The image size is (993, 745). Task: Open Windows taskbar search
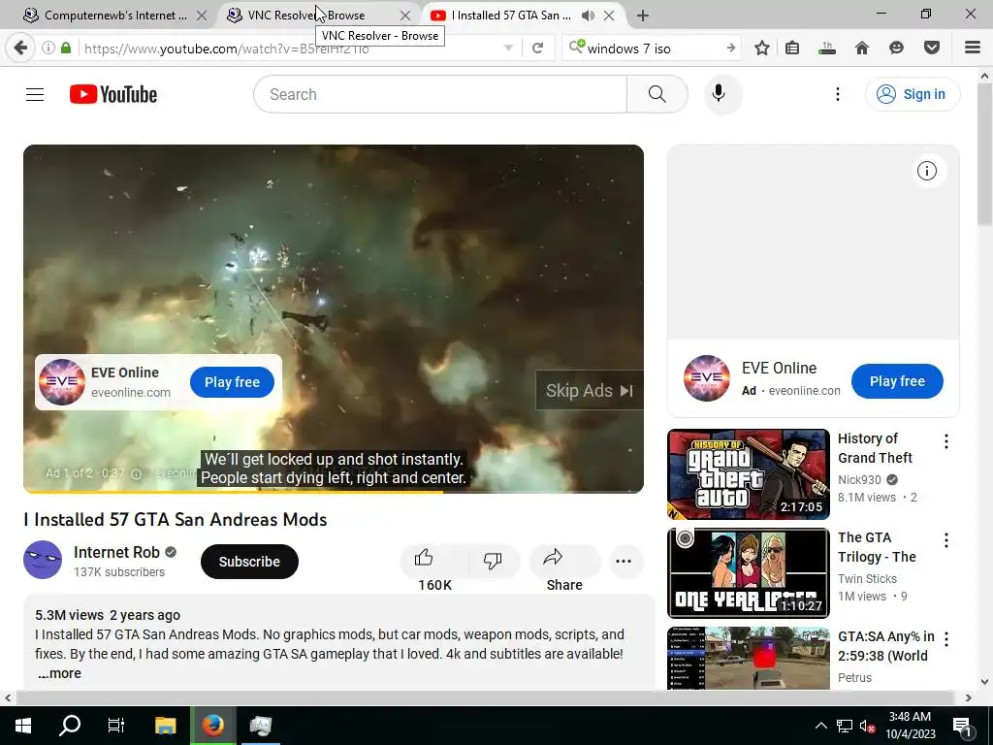(x=70, y=726)
